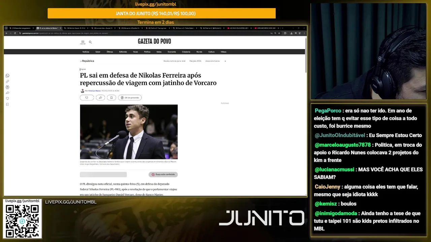The width and height of the screenshot is (431, 242).
Task: Click chat username @kemisz
Action: pyautogui.click(x=326, y=204)
